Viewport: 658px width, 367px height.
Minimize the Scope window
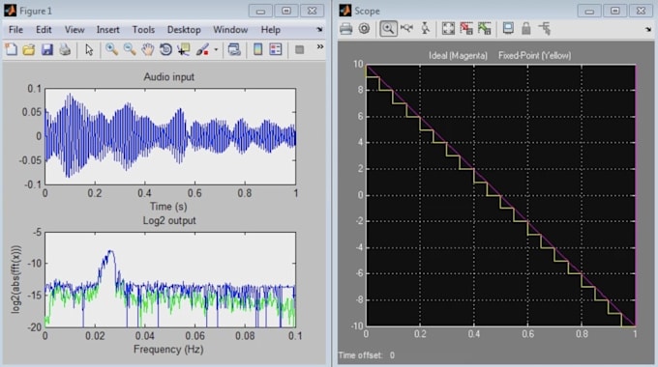pyautogui.click(x=589, y=11)
